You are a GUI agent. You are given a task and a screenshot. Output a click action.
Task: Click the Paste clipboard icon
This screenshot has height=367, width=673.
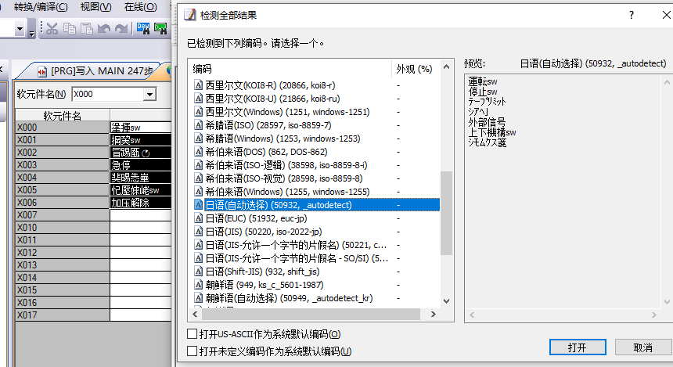click(86, 29)
